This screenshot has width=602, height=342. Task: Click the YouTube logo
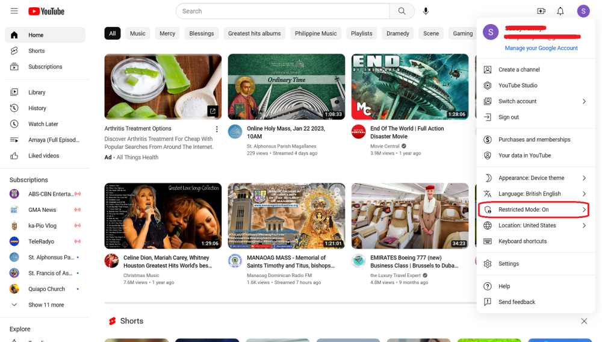click(46, 11)
